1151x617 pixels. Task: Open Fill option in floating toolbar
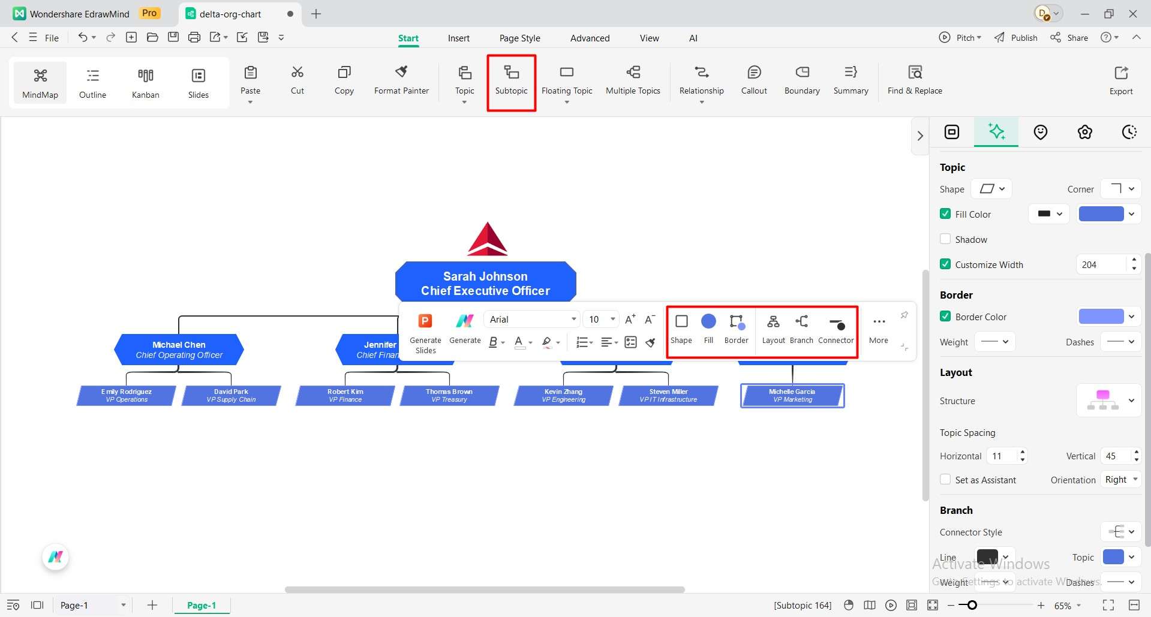(708, 329)
